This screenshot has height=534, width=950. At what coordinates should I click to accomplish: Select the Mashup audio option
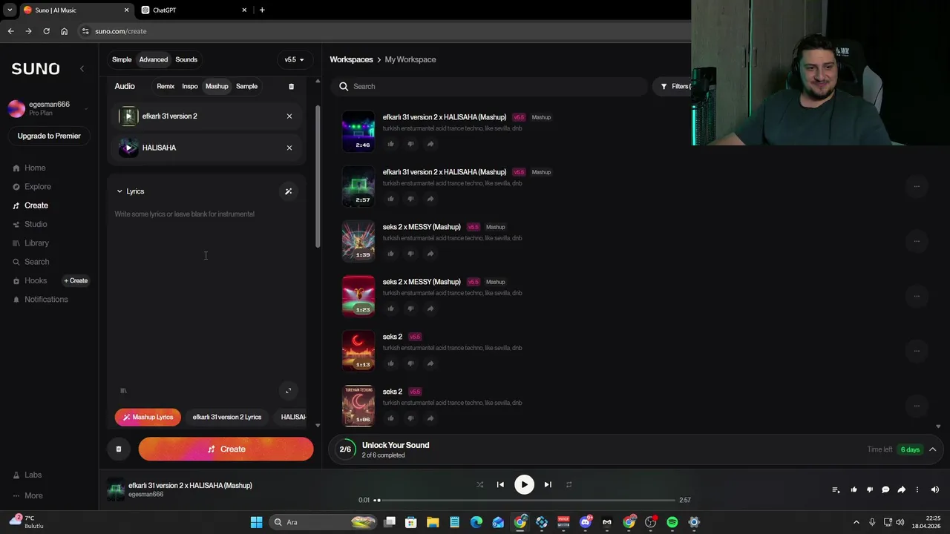tap(217, 87)
